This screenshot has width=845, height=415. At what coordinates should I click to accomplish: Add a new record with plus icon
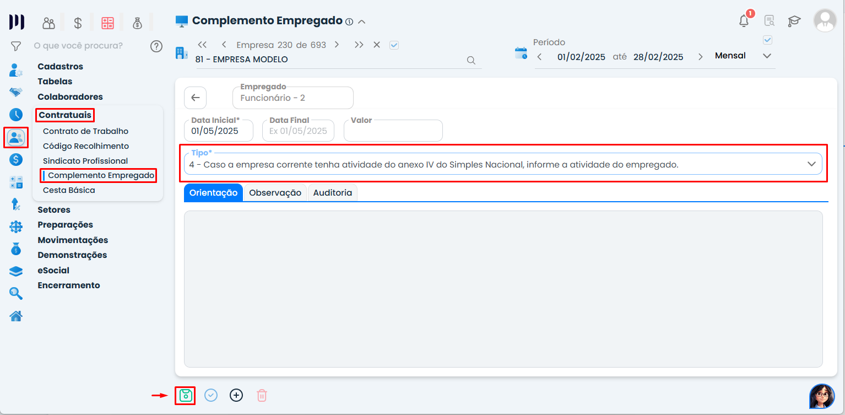tap(236, 395)
